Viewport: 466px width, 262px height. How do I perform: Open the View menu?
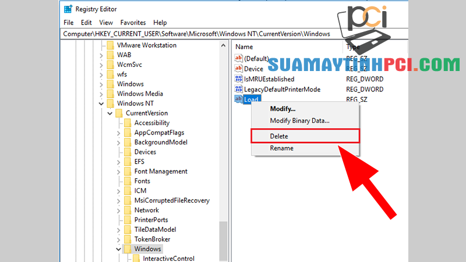click(x=106, y=23)
